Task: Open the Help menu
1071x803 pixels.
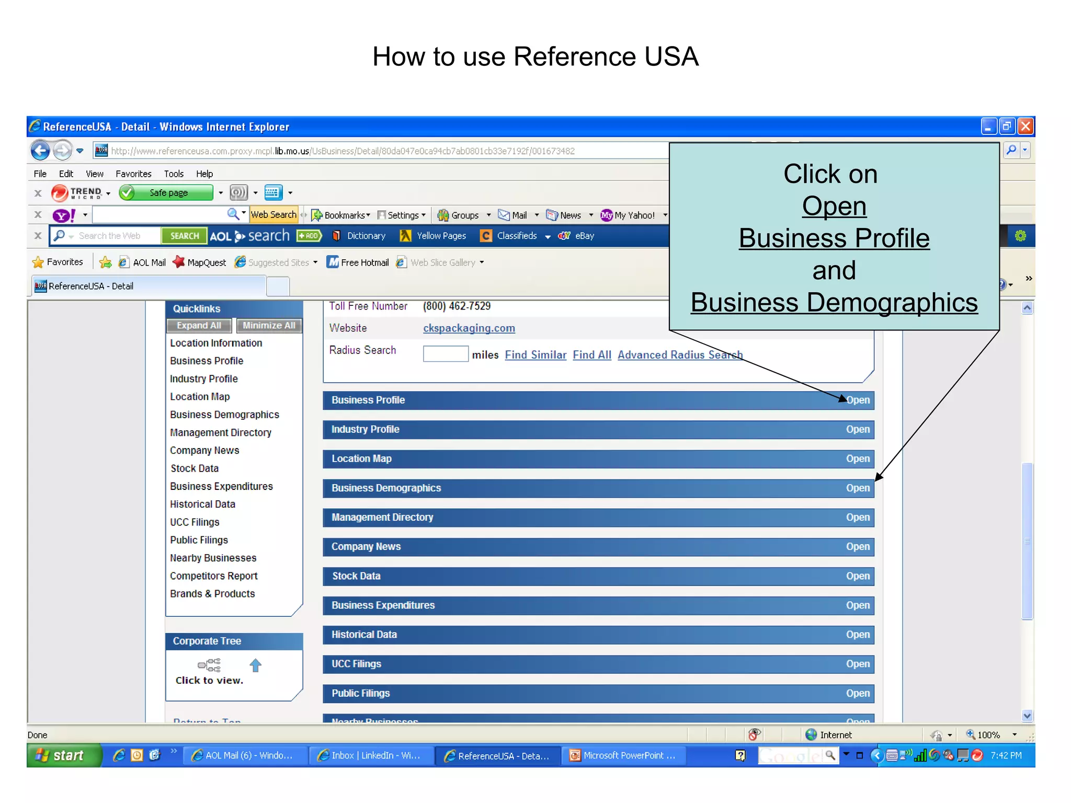Action: click(x=204, y=174)
